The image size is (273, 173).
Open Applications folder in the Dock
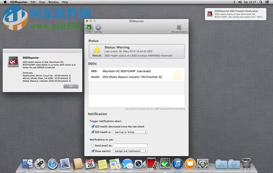click(x=221, y=164)
